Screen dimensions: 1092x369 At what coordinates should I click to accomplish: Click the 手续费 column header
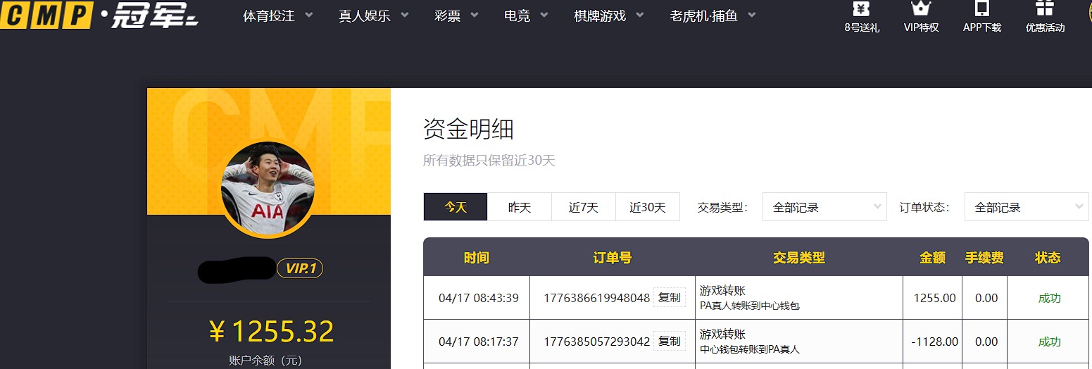pyautogui.click(x=984, y=258)
